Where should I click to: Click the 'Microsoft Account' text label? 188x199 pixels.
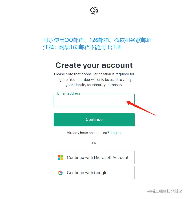111,157
